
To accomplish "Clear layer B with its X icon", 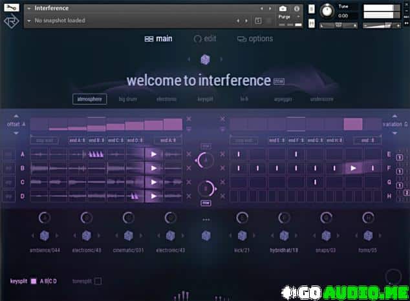I will pos(189,168).
